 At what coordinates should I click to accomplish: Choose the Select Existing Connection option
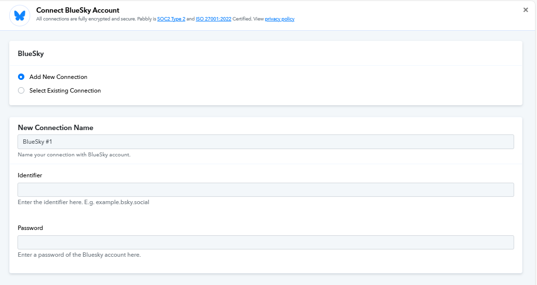coord(21,91)
